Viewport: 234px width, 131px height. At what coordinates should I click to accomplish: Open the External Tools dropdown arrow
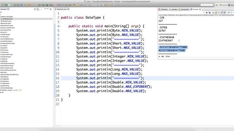point(53,5)
